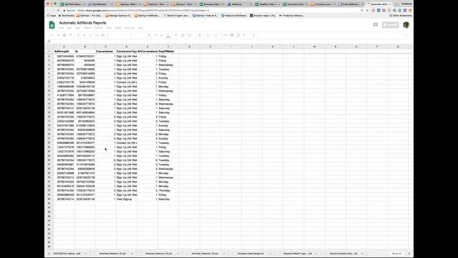Open the Google Sheets home icon
The width and height of the screenshot is (458, 258).
pos(52,25)
